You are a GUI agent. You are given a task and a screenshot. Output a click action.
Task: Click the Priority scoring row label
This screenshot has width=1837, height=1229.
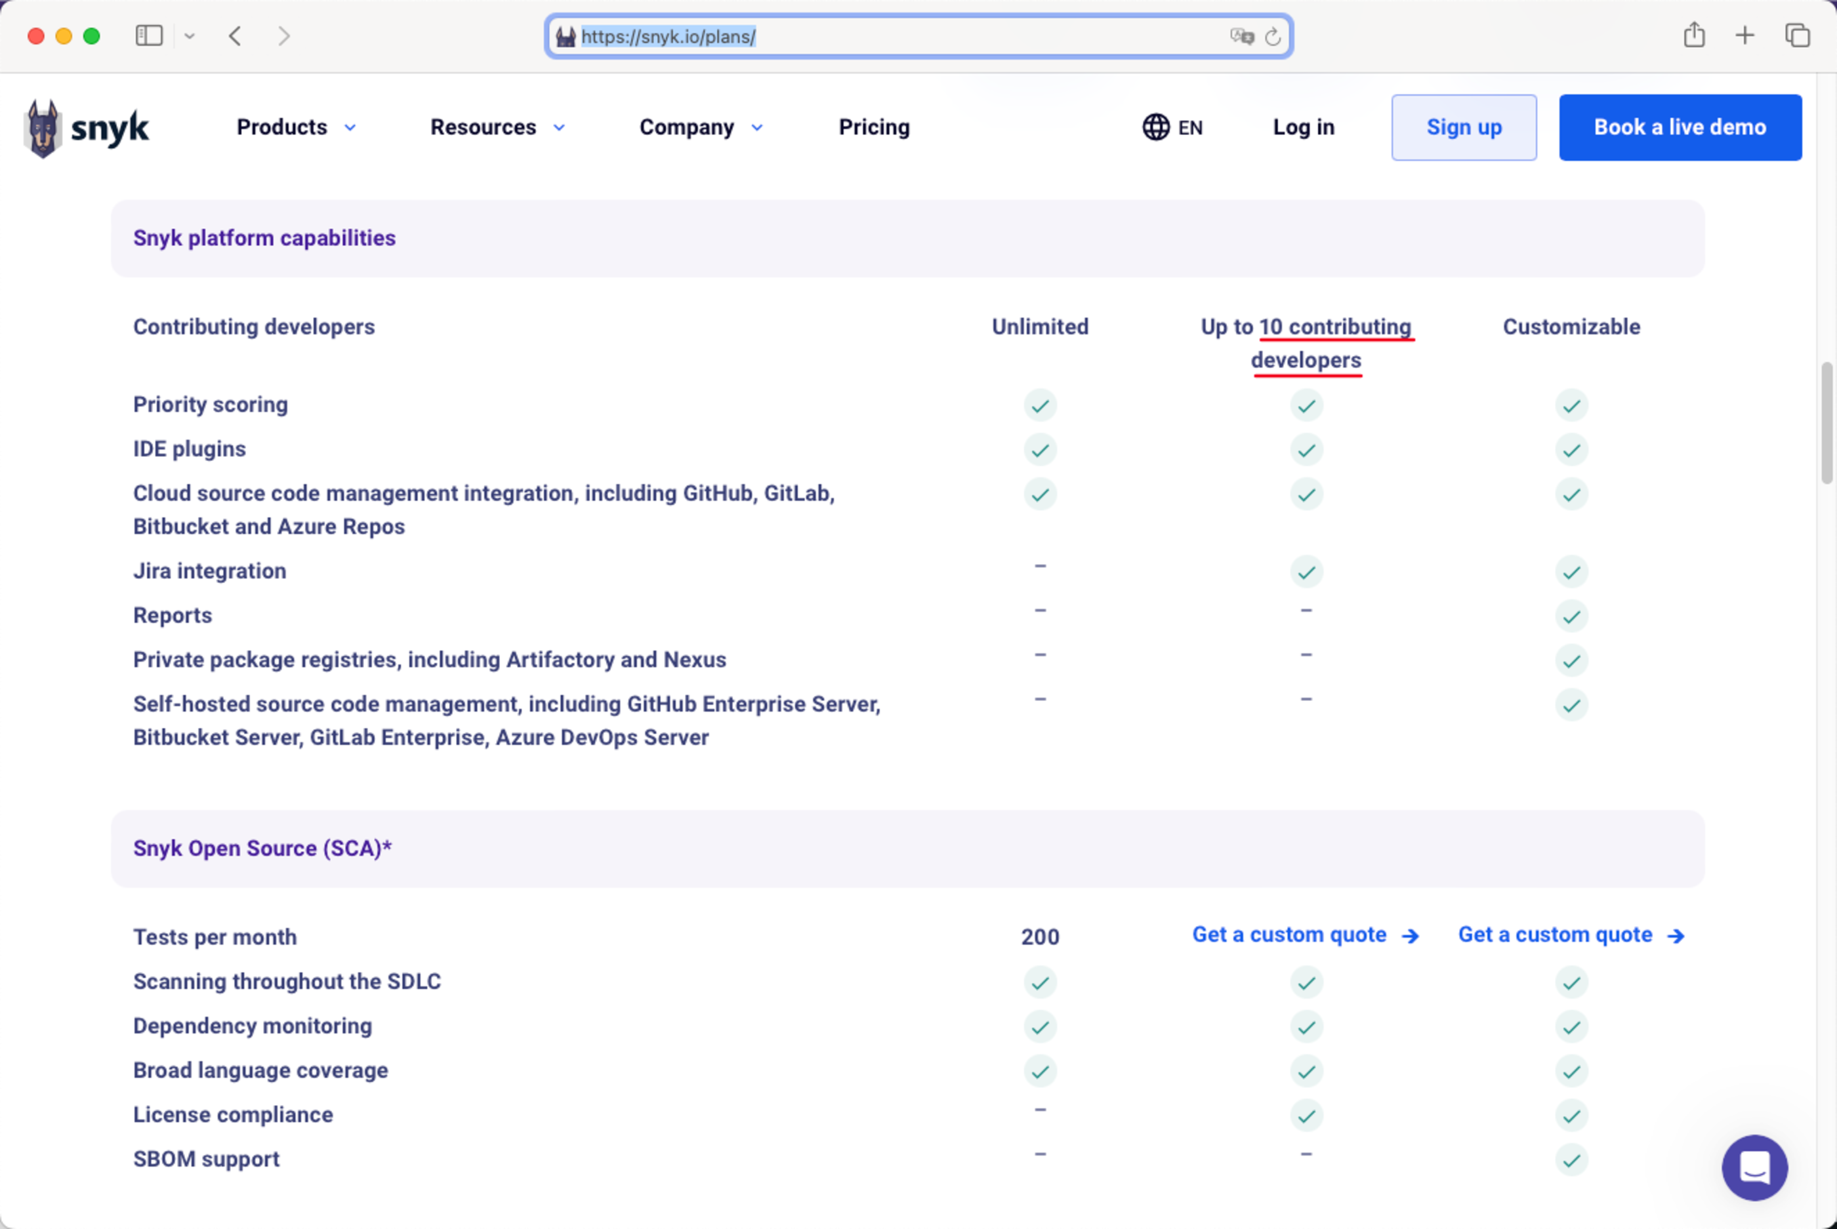[211, 405]
